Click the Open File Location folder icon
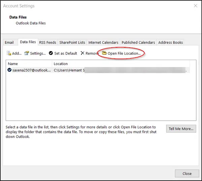Image resolution: width=202 pixels, height=181 pixels. [104, 53]
